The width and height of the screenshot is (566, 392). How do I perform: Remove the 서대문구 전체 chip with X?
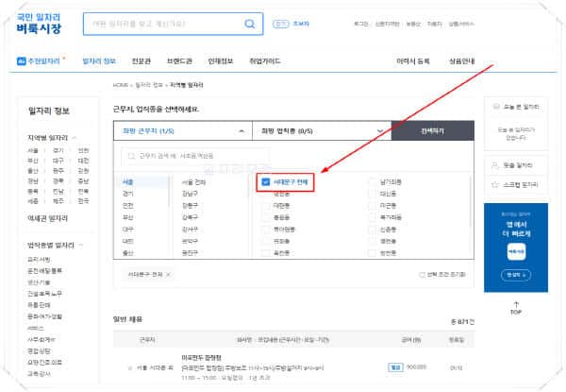[168, 275]
